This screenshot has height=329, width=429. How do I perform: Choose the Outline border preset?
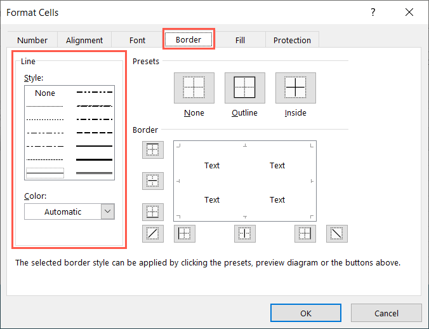[x=244, y=88]
